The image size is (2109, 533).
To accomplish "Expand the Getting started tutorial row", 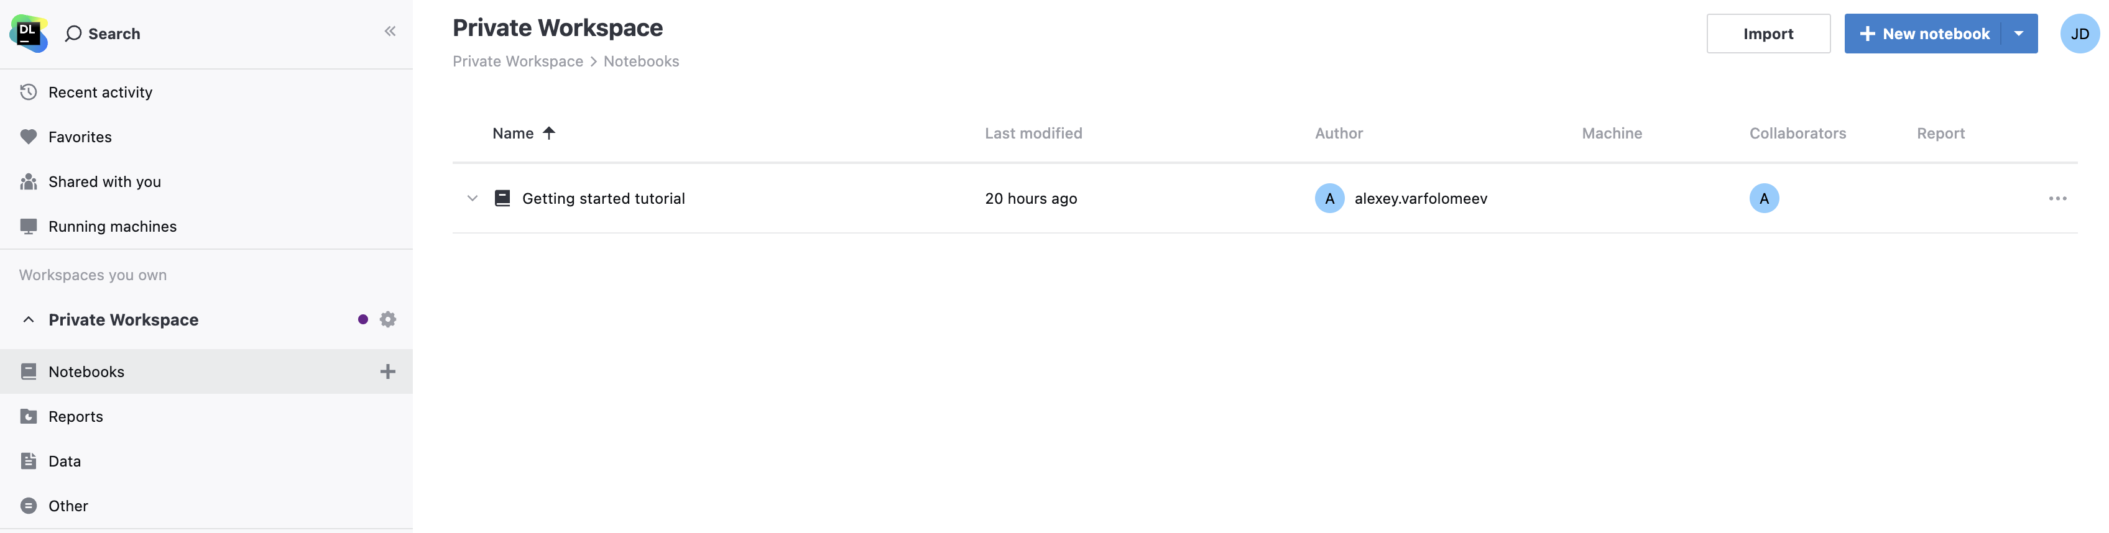I will pos(471,198).
